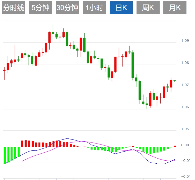Viewport: 195px width, 180px height.
Task: Select the 5分钟 interval tab
Action: point(40,8)
